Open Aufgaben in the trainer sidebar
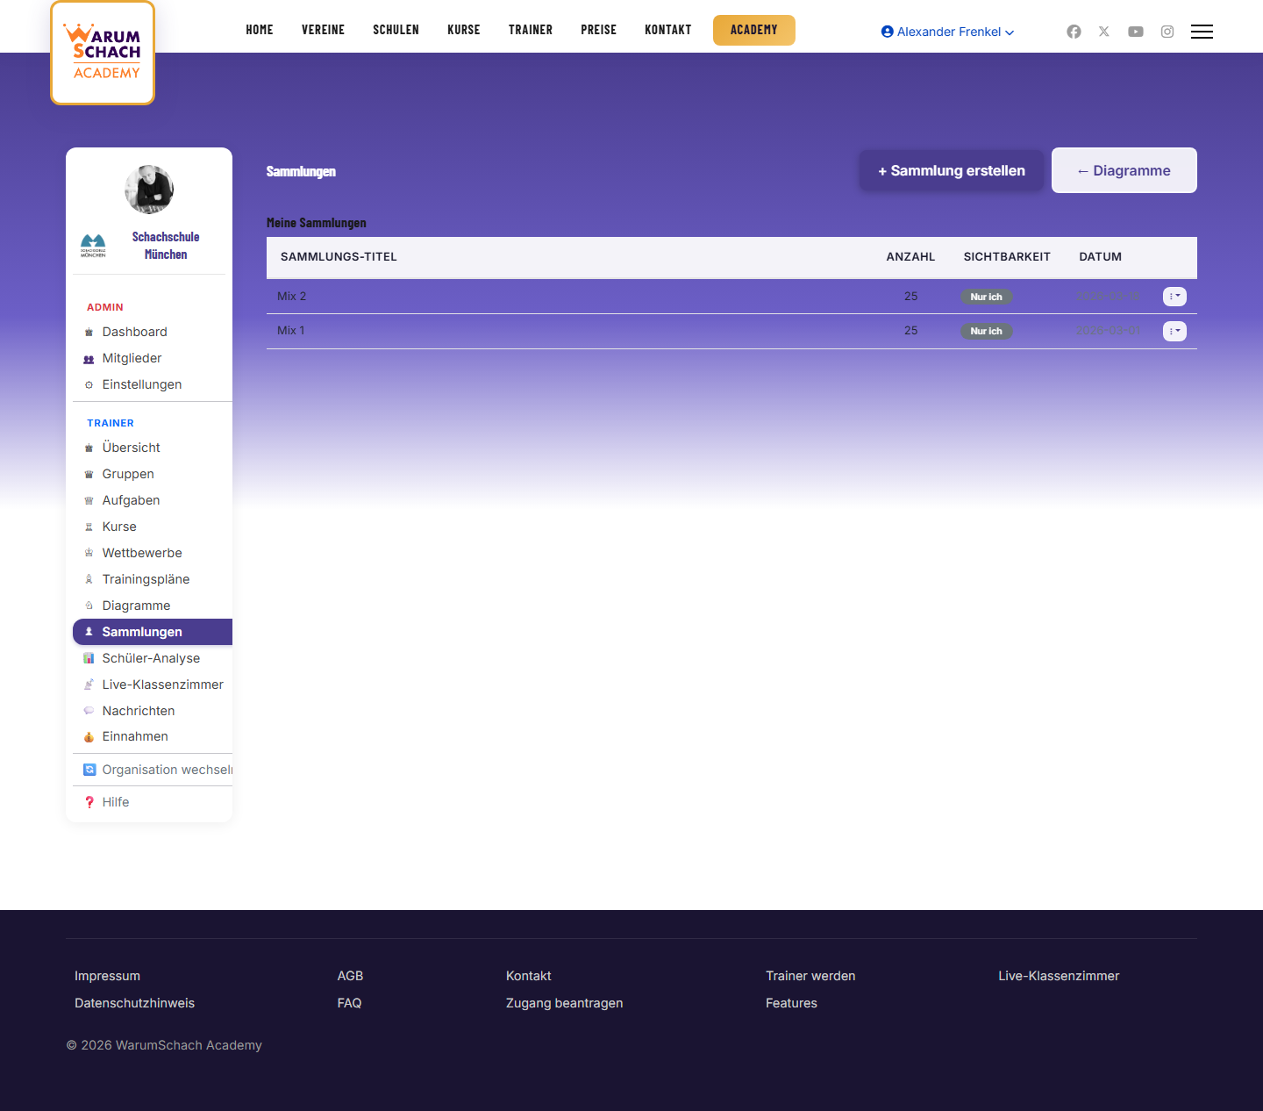This screenshot has width=1263, height=1111. (131, 500)
